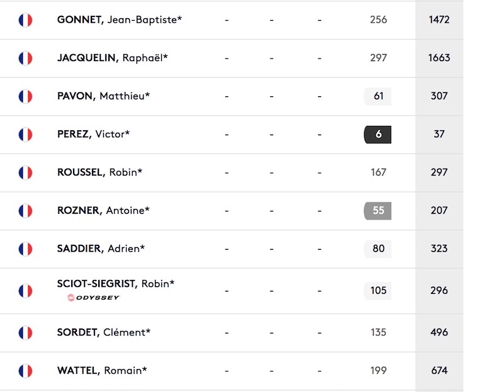Open player profile JACQUELIN, Raphaël
This screenshot has width=485, height=392.
112,58
